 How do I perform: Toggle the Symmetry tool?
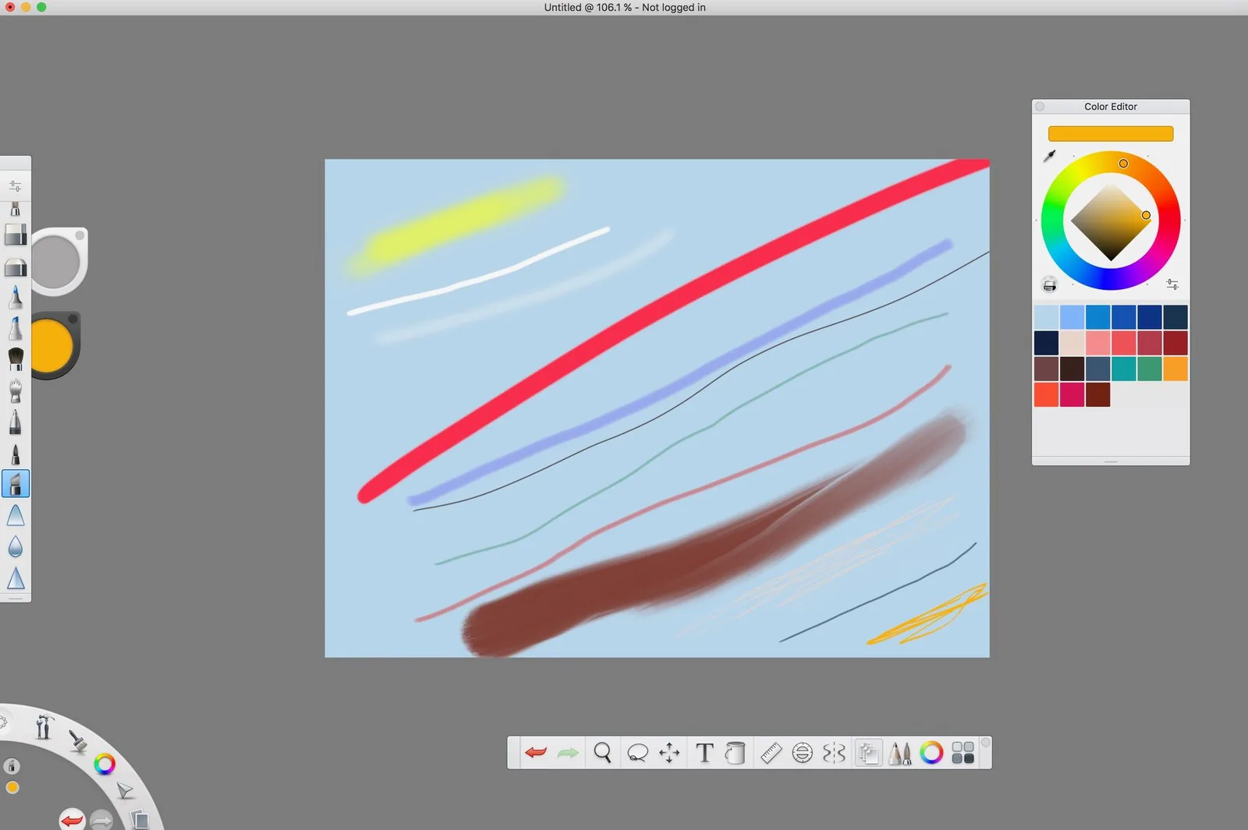(x=834, y=753)
